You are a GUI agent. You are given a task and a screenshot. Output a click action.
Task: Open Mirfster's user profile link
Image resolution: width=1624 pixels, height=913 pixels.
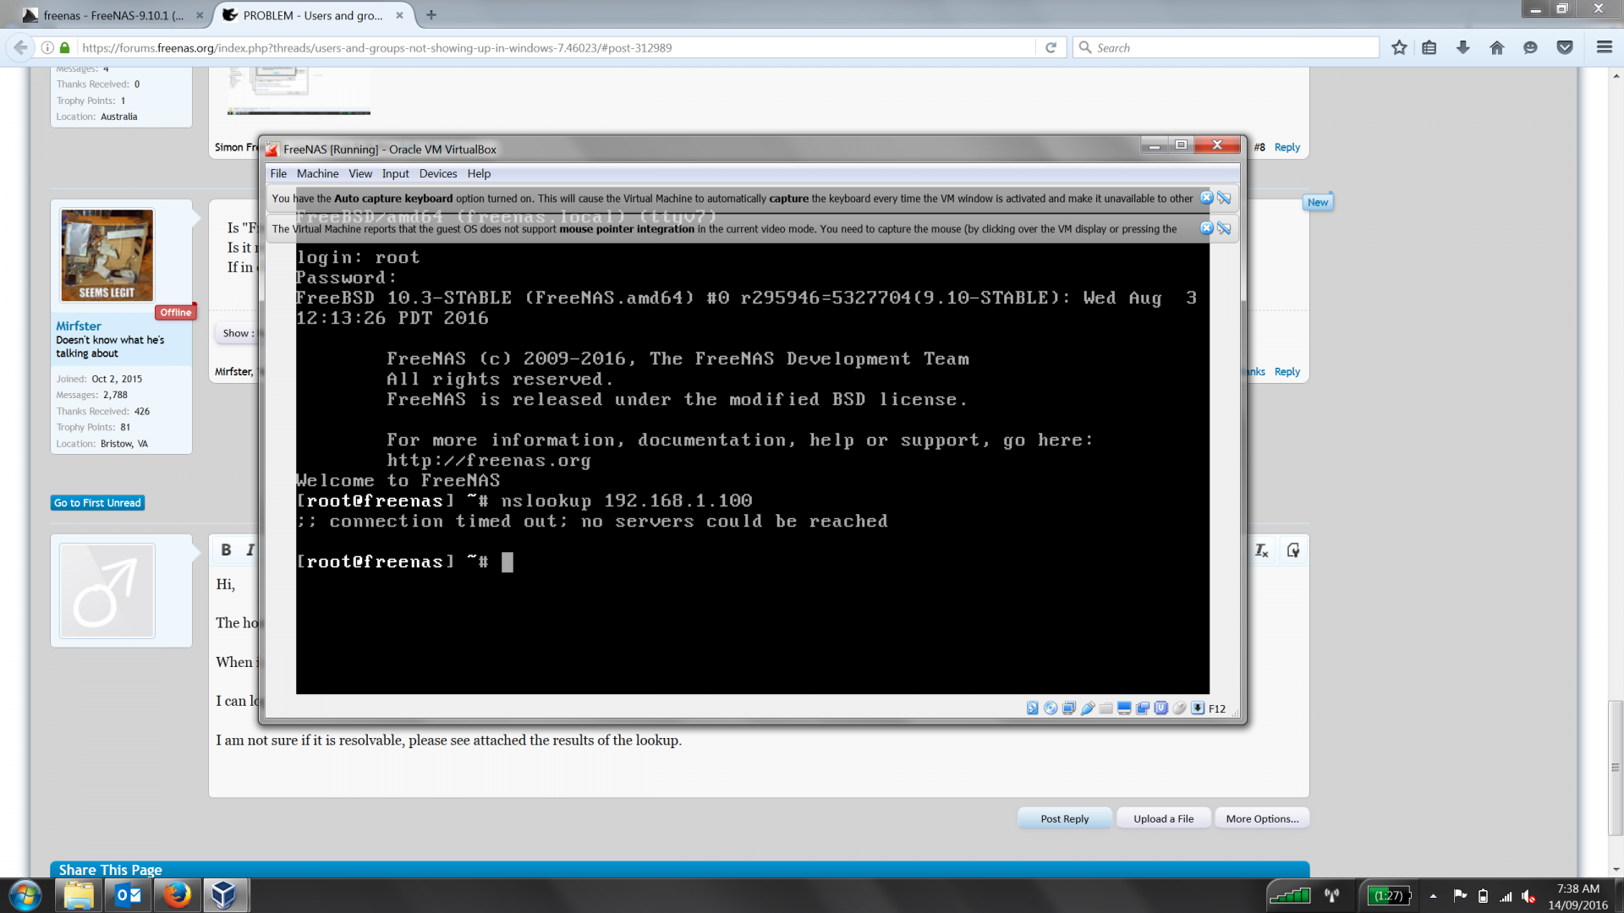tap(79, 325)
